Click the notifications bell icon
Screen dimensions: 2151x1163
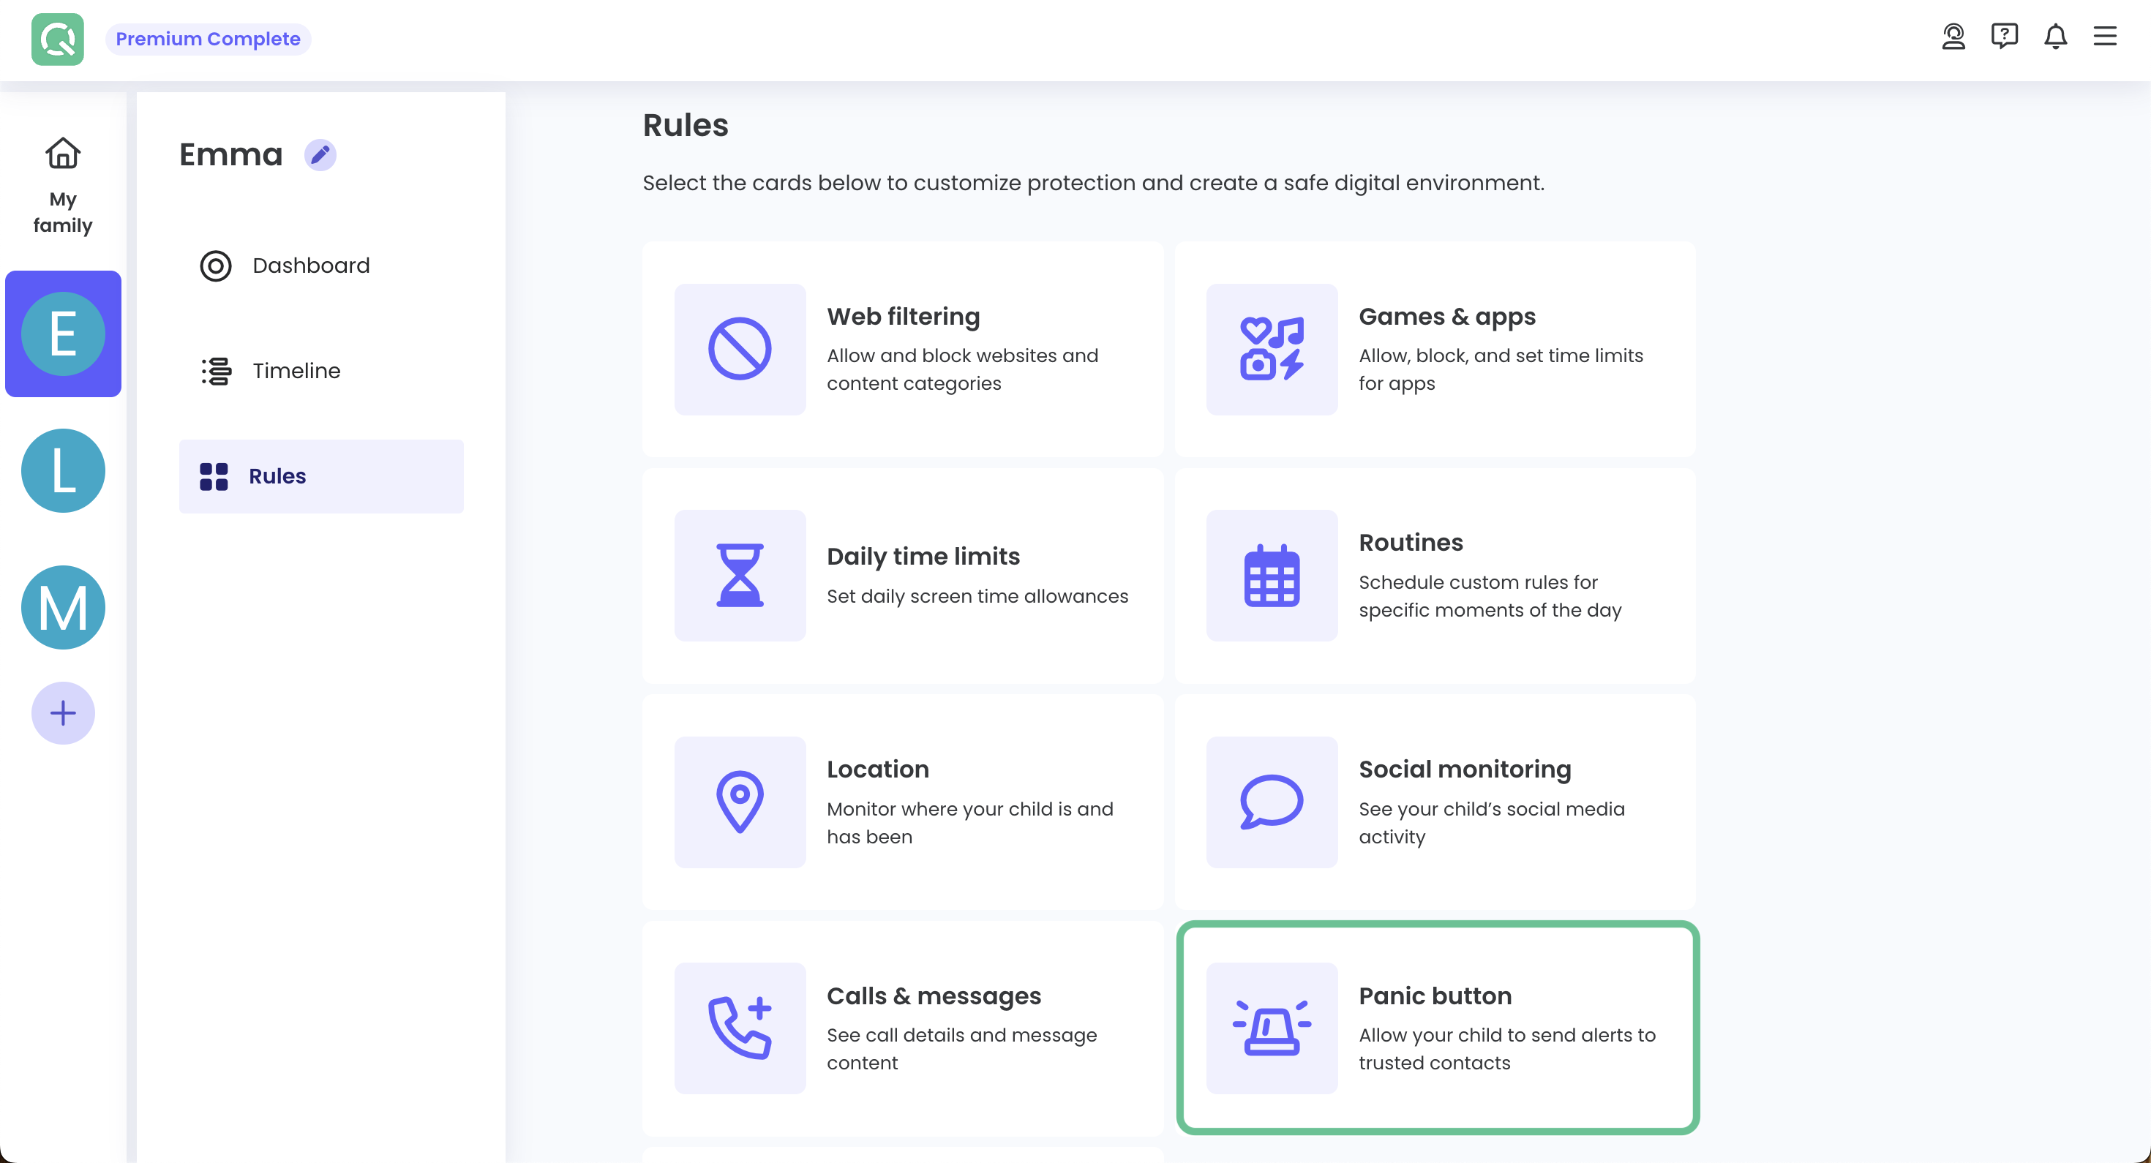click(2055, 37)
